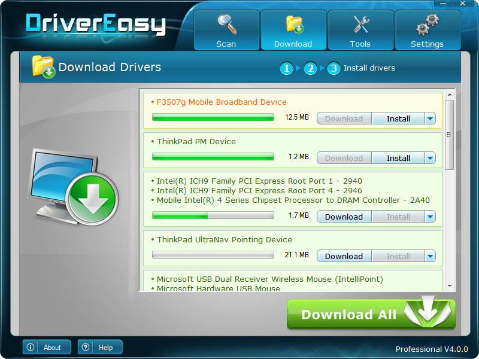Close the DriverEasy window
The width and height of the screenshot is (479, 359).
coord(462,4)
